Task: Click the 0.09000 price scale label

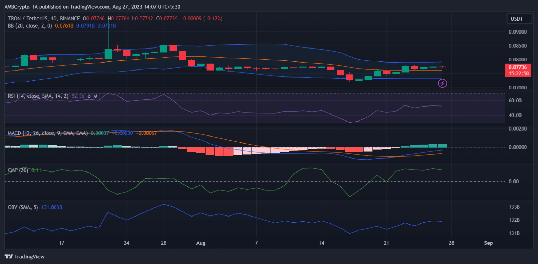Action: tap(518, 32)
